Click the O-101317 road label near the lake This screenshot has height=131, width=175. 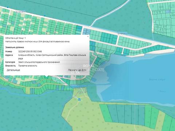point(122,33)
